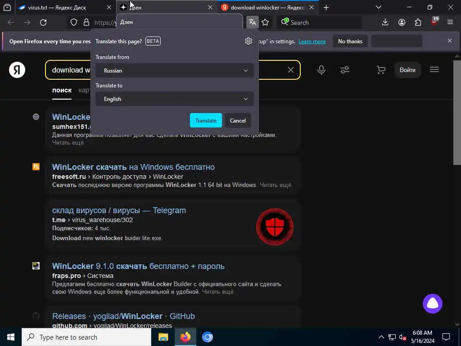Go back with the browser back arrow
Image resolution: width=461 pixels, height=346 pixels.
click(x=11, y=23)
